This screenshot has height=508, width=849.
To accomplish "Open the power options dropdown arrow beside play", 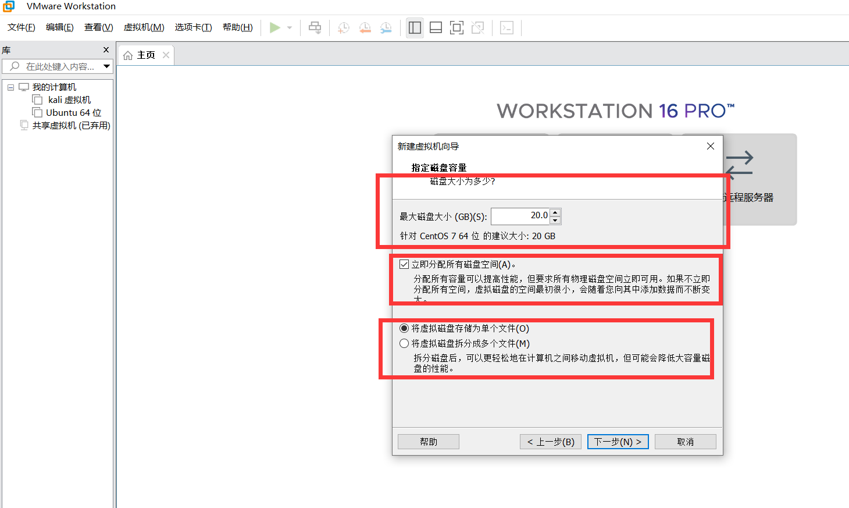I will 290,27.
